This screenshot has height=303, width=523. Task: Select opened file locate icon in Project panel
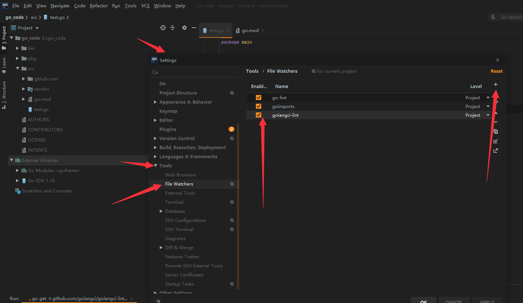tap(163, 28)
